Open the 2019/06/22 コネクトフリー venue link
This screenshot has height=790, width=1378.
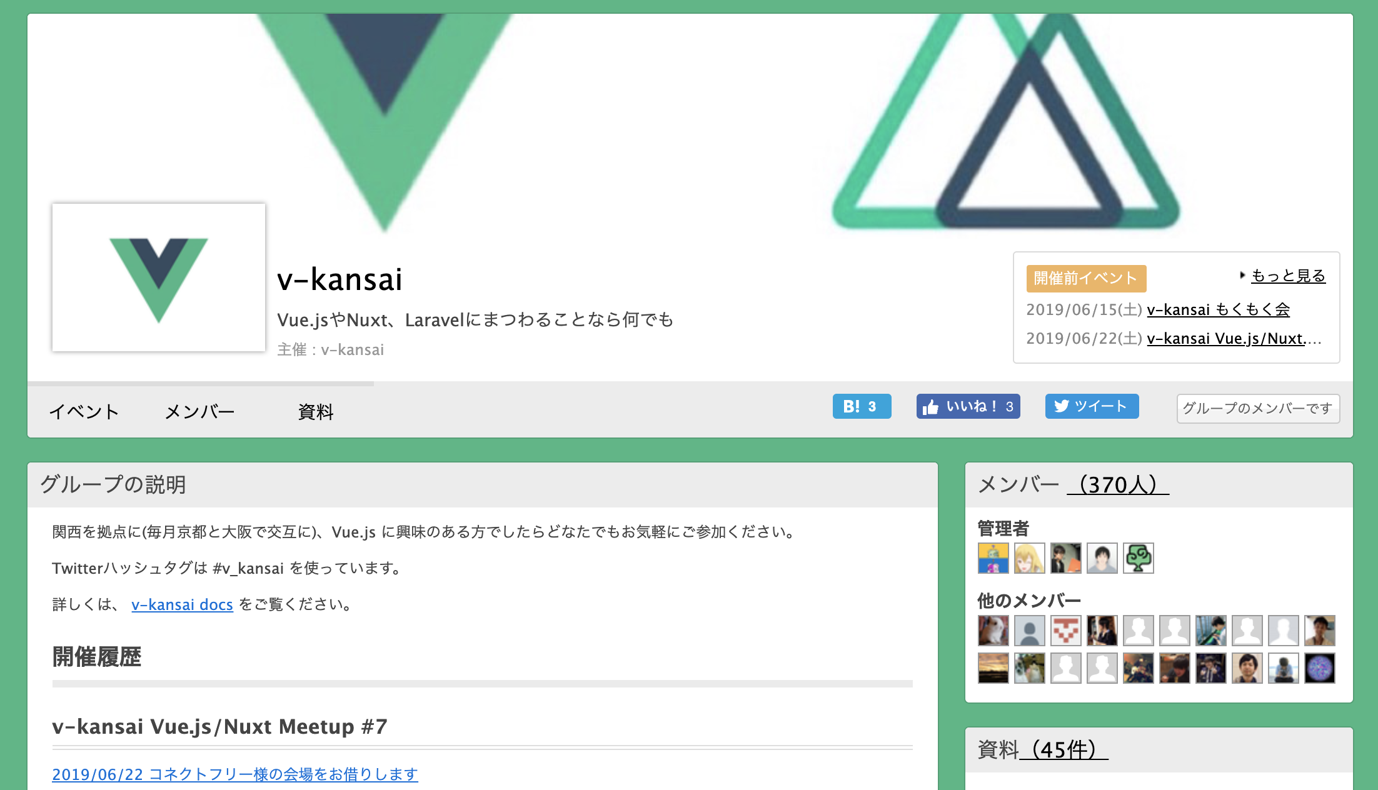(x=235, y=774)
